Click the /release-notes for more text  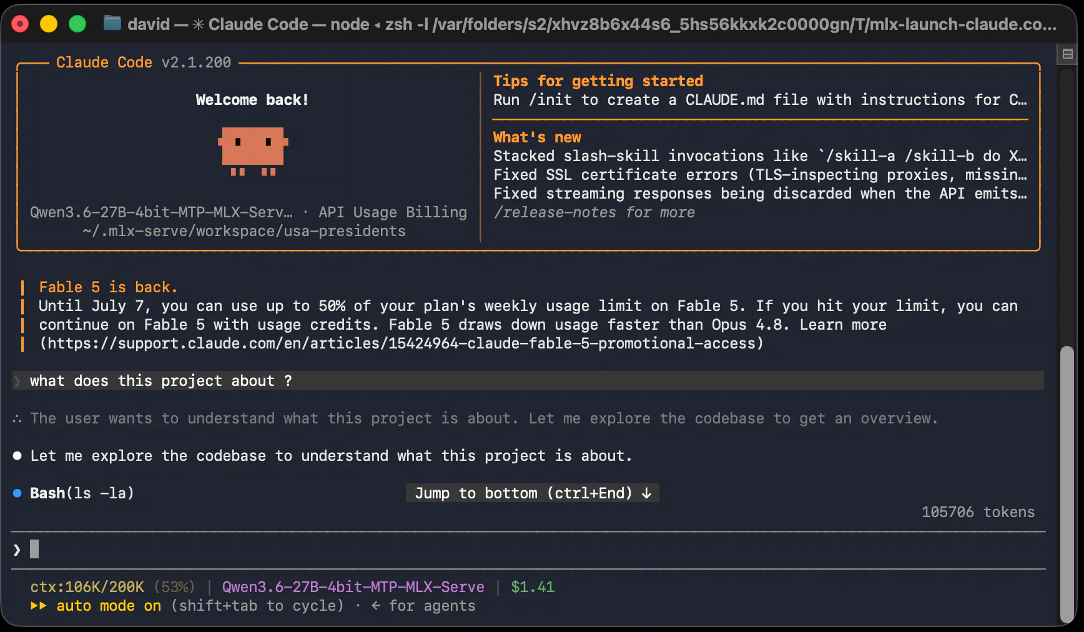(x=594, y=212)
